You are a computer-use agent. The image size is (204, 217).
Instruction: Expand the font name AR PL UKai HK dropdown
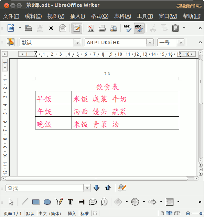pyautogui.click(x=150, y=43)
